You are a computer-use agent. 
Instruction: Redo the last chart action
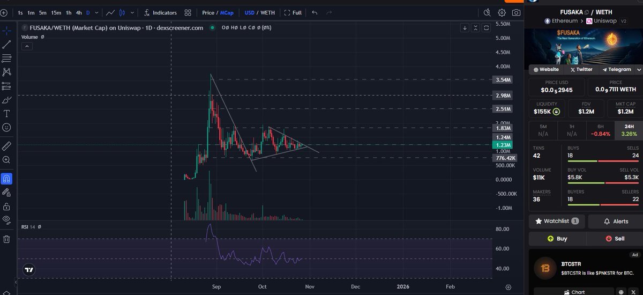tap(329, 12)
